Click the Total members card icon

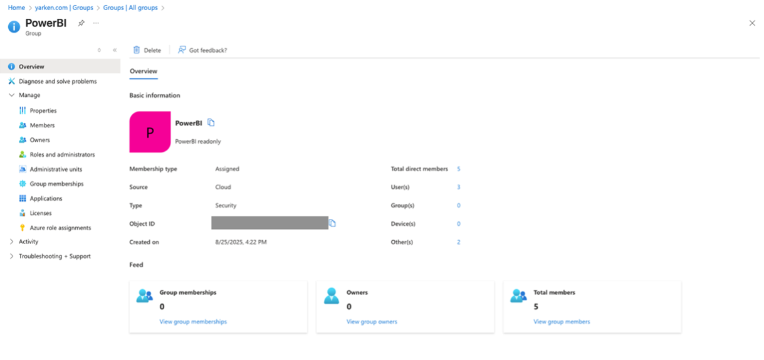(518, 296)
